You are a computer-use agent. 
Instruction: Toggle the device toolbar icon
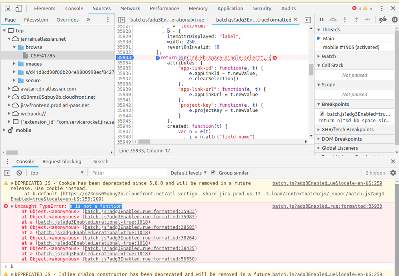19,8
